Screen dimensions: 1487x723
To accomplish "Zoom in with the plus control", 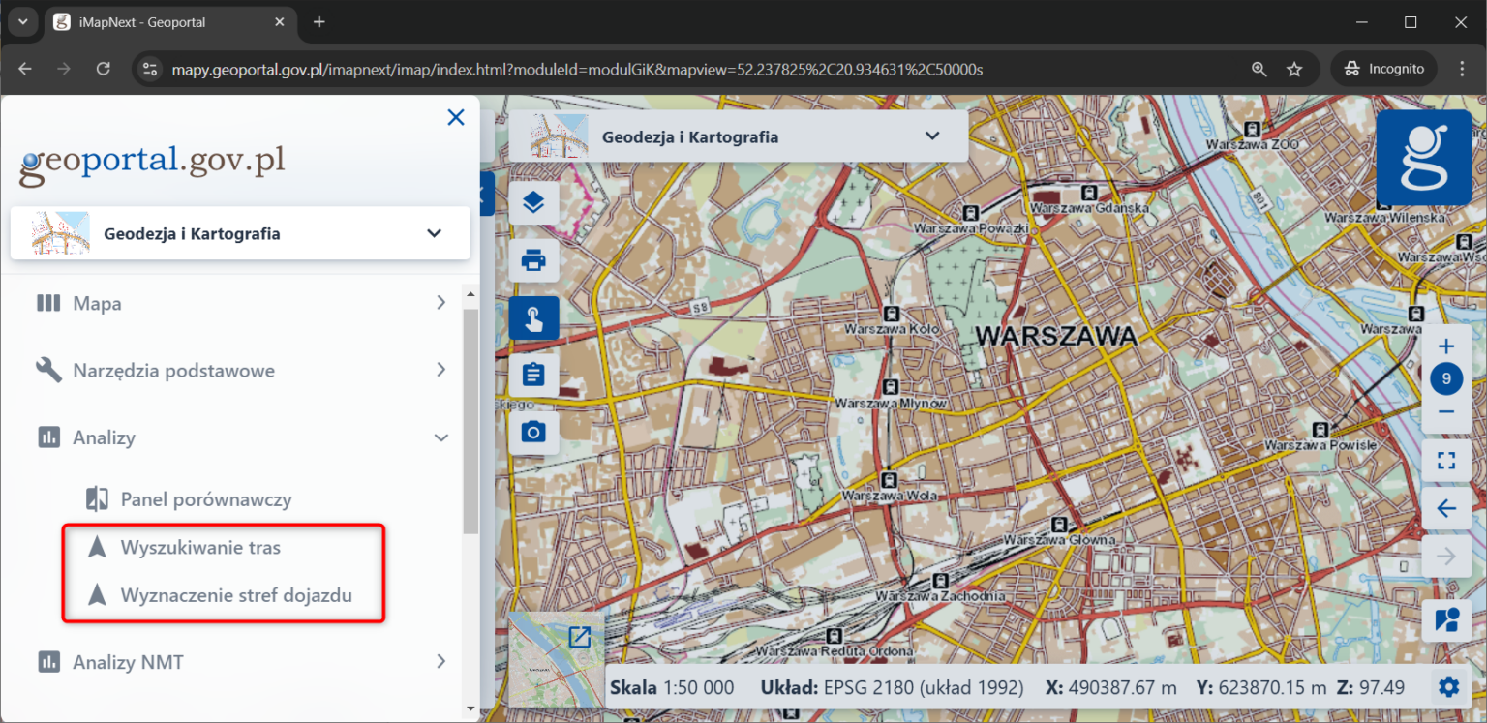I will click(1445, 346).
